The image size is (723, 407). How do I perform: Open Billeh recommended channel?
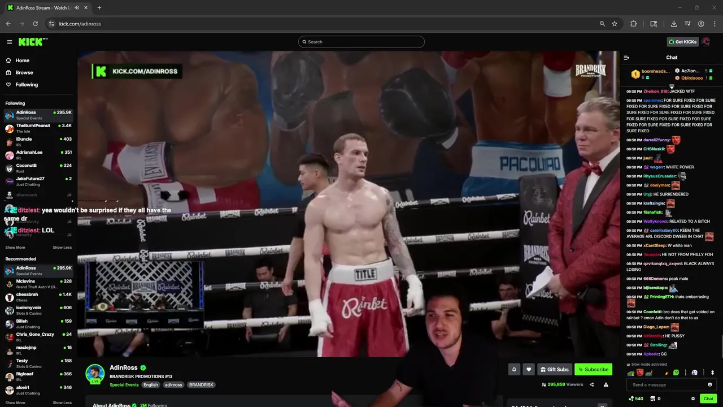pos(38,324)
